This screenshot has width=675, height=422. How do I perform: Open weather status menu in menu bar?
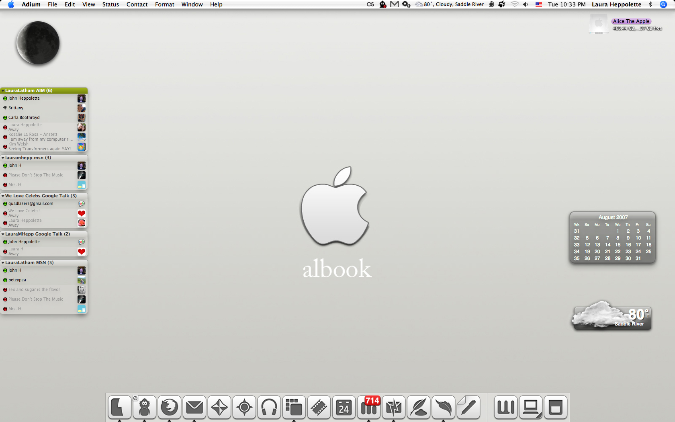click(449, 4)
